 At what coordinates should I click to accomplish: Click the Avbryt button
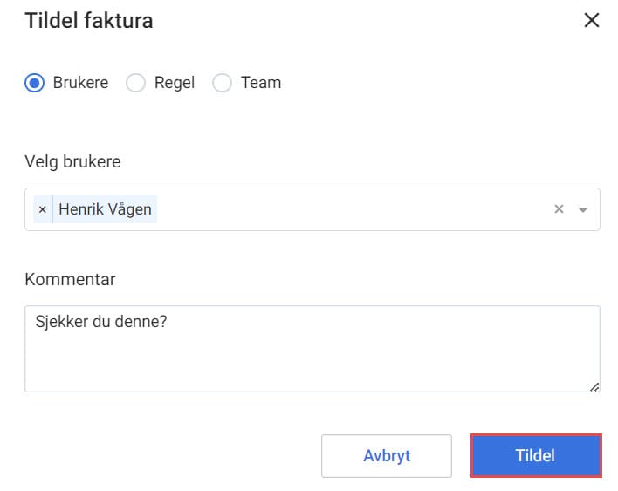click(x=387, y=456)
